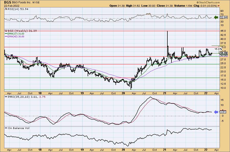The height and width of the screenshot is (152, 230).
Task: Click the High 31.62 value
Action: pos(133,6)
